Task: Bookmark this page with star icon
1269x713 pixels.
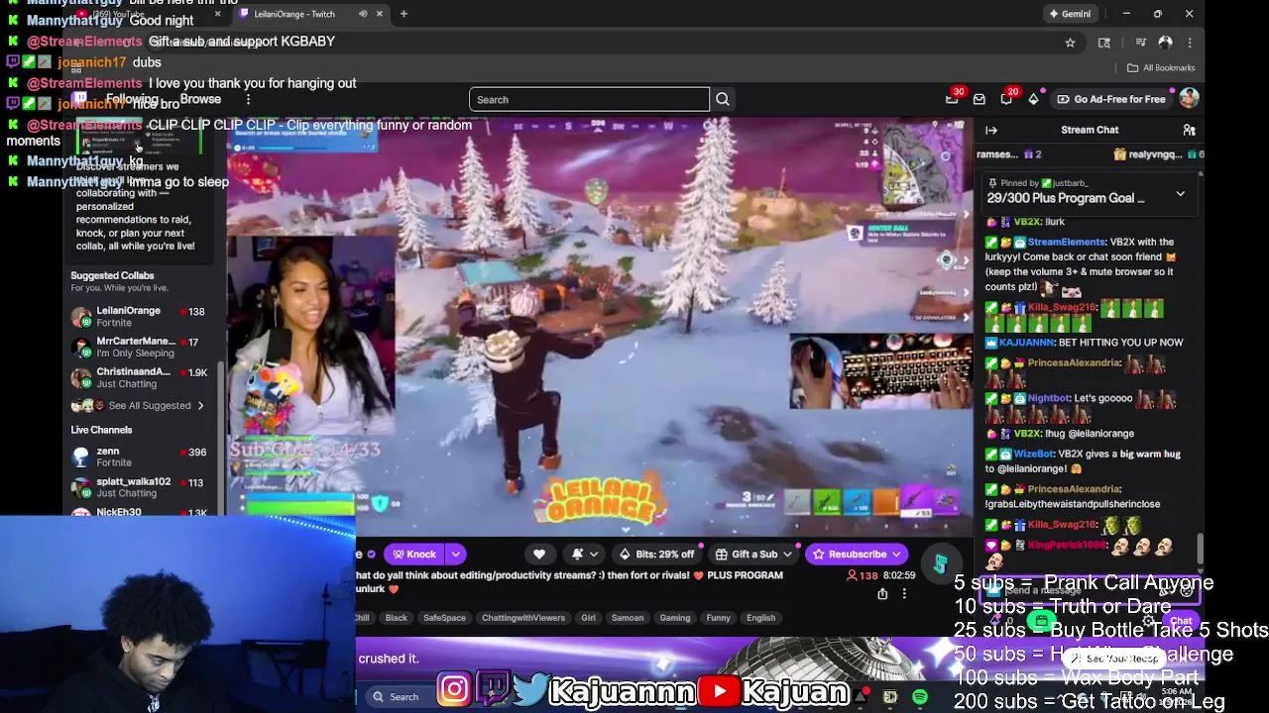Action: 1070,43
